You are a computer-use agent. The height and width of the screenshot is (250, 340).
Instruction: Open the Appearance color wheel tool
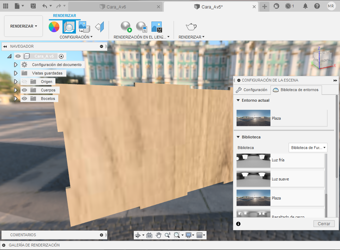(x=54, y=27)
